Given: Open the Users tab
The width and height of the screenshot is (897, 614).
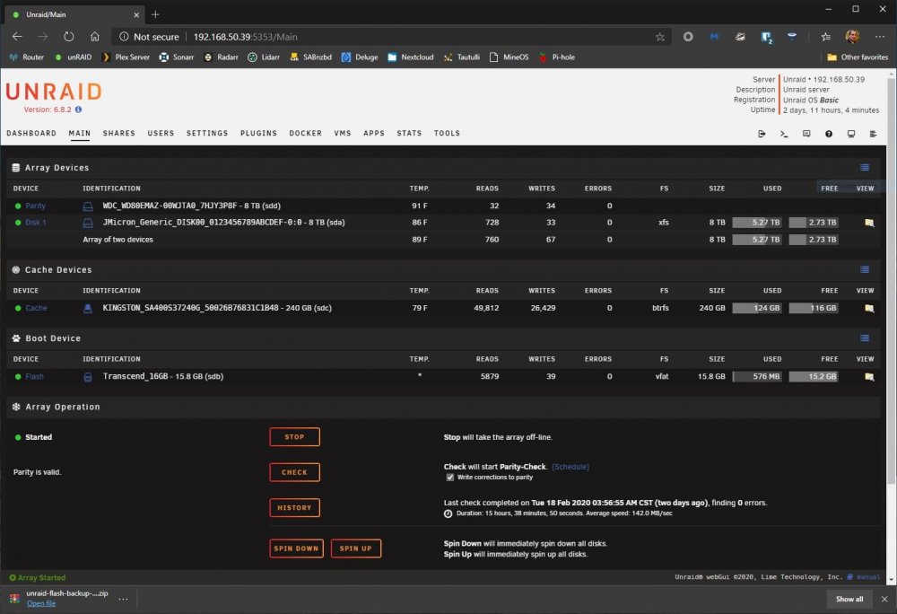Looking at the screenshot, I should [x=161, y=134].
